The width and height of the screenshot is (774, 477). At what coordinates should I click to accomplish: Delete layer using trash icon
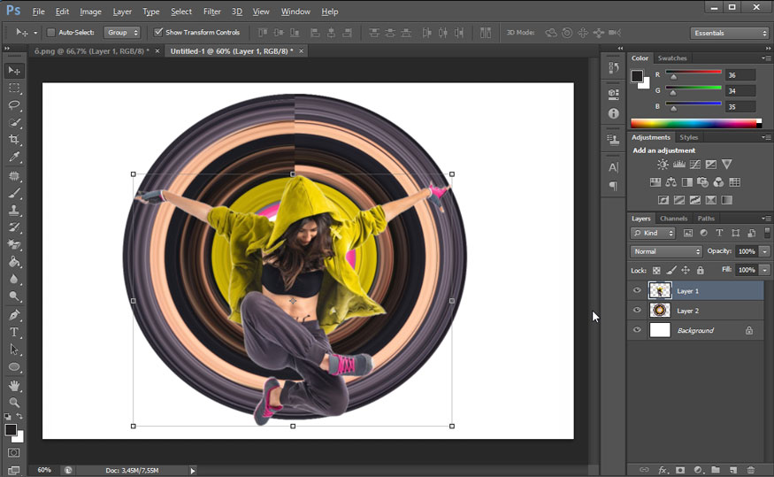751,470
